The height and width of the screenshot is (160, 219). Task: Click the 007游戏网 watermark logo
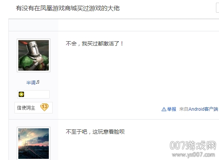pyautogui.click(x=193, y=145)
